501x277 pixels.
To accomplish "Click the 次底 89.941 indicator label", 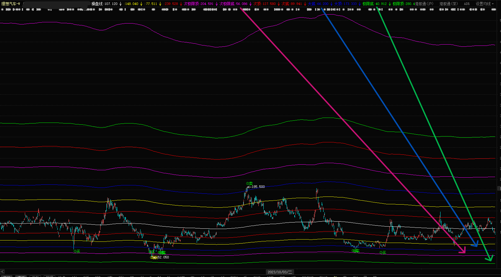I will tap(292, 4).
